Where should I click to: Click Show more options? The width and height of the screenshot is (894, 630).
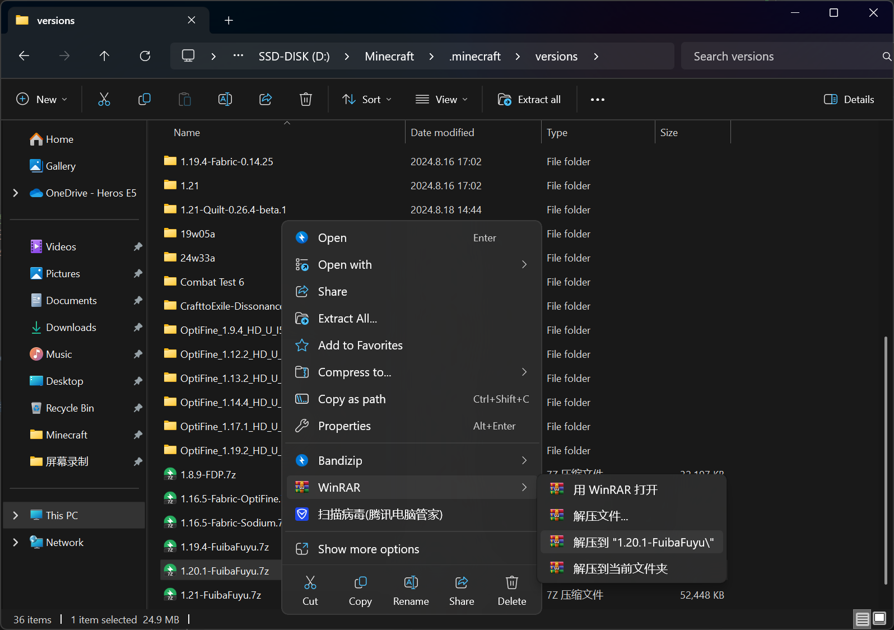(412, 549)
